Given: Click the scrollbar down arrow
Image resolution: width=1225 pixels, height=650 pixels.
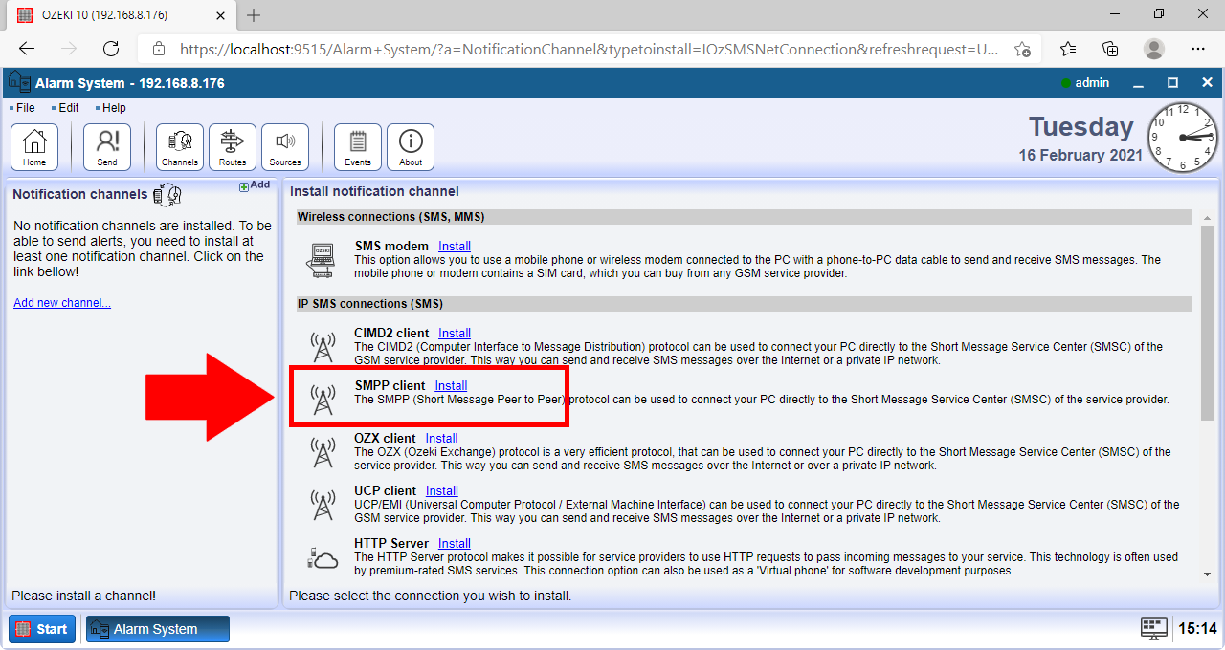Looking at the screenshot, I should (1207, 574).
